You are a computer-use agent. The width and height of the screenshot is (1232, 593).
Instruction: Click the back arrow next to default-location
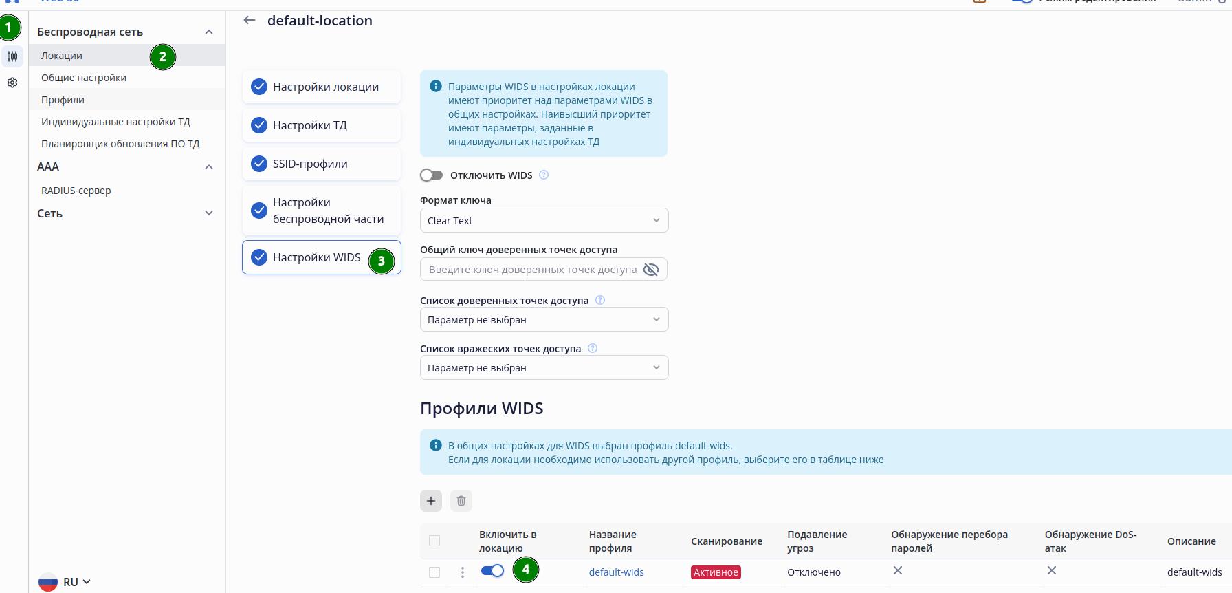point(250,21)
